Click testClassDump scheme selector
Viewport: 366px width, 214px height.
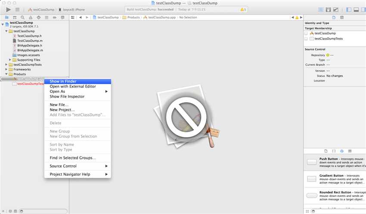(41, 10)
